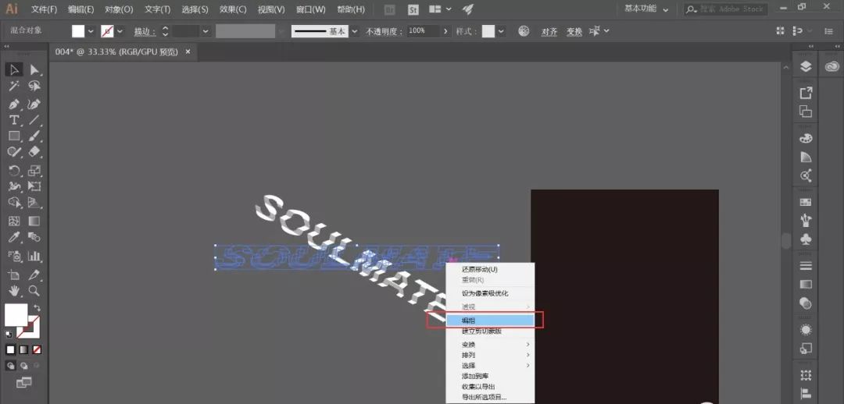Open the fill color dropdown arrow
Screen dimensions: 844x404
91,31
